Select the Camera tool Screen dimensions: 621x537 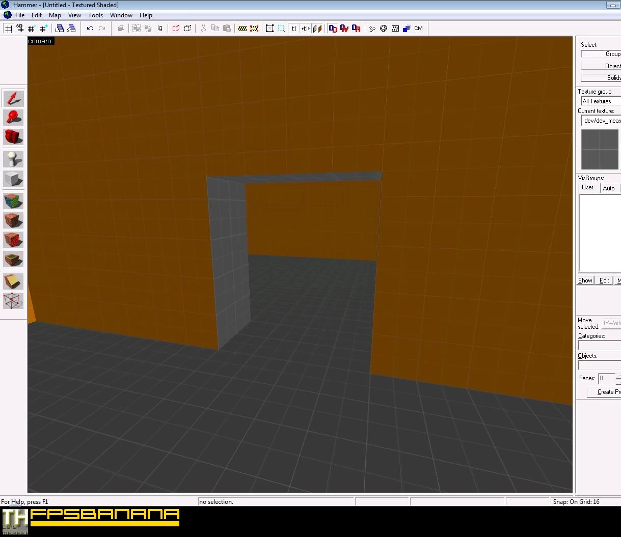(x=13, y=137)
